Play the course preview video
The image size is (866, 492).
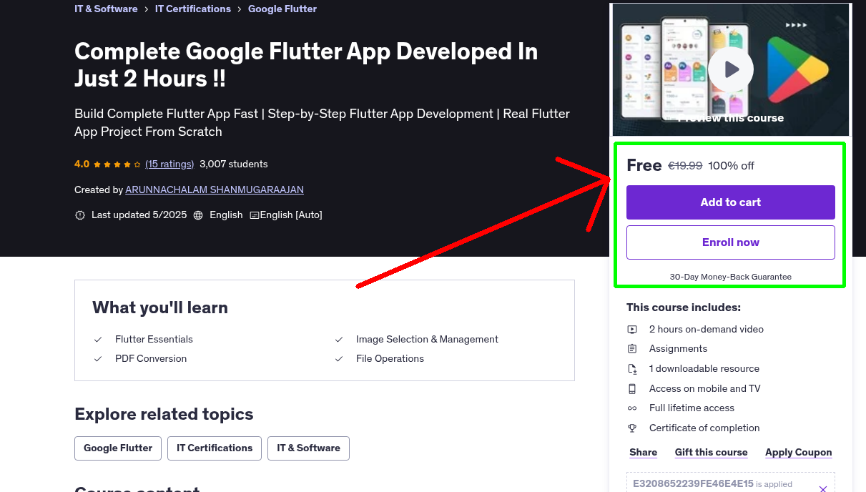(x=731, y=69)
